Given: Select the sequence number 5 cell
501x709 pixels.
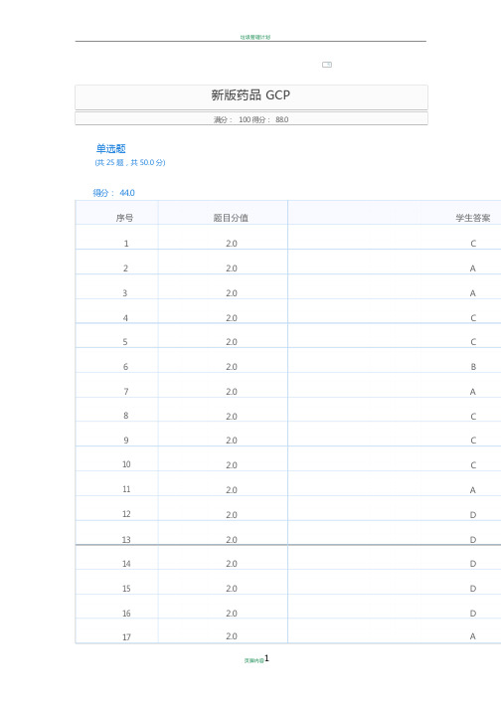Looking at the screenshot, I should [125, 342].
